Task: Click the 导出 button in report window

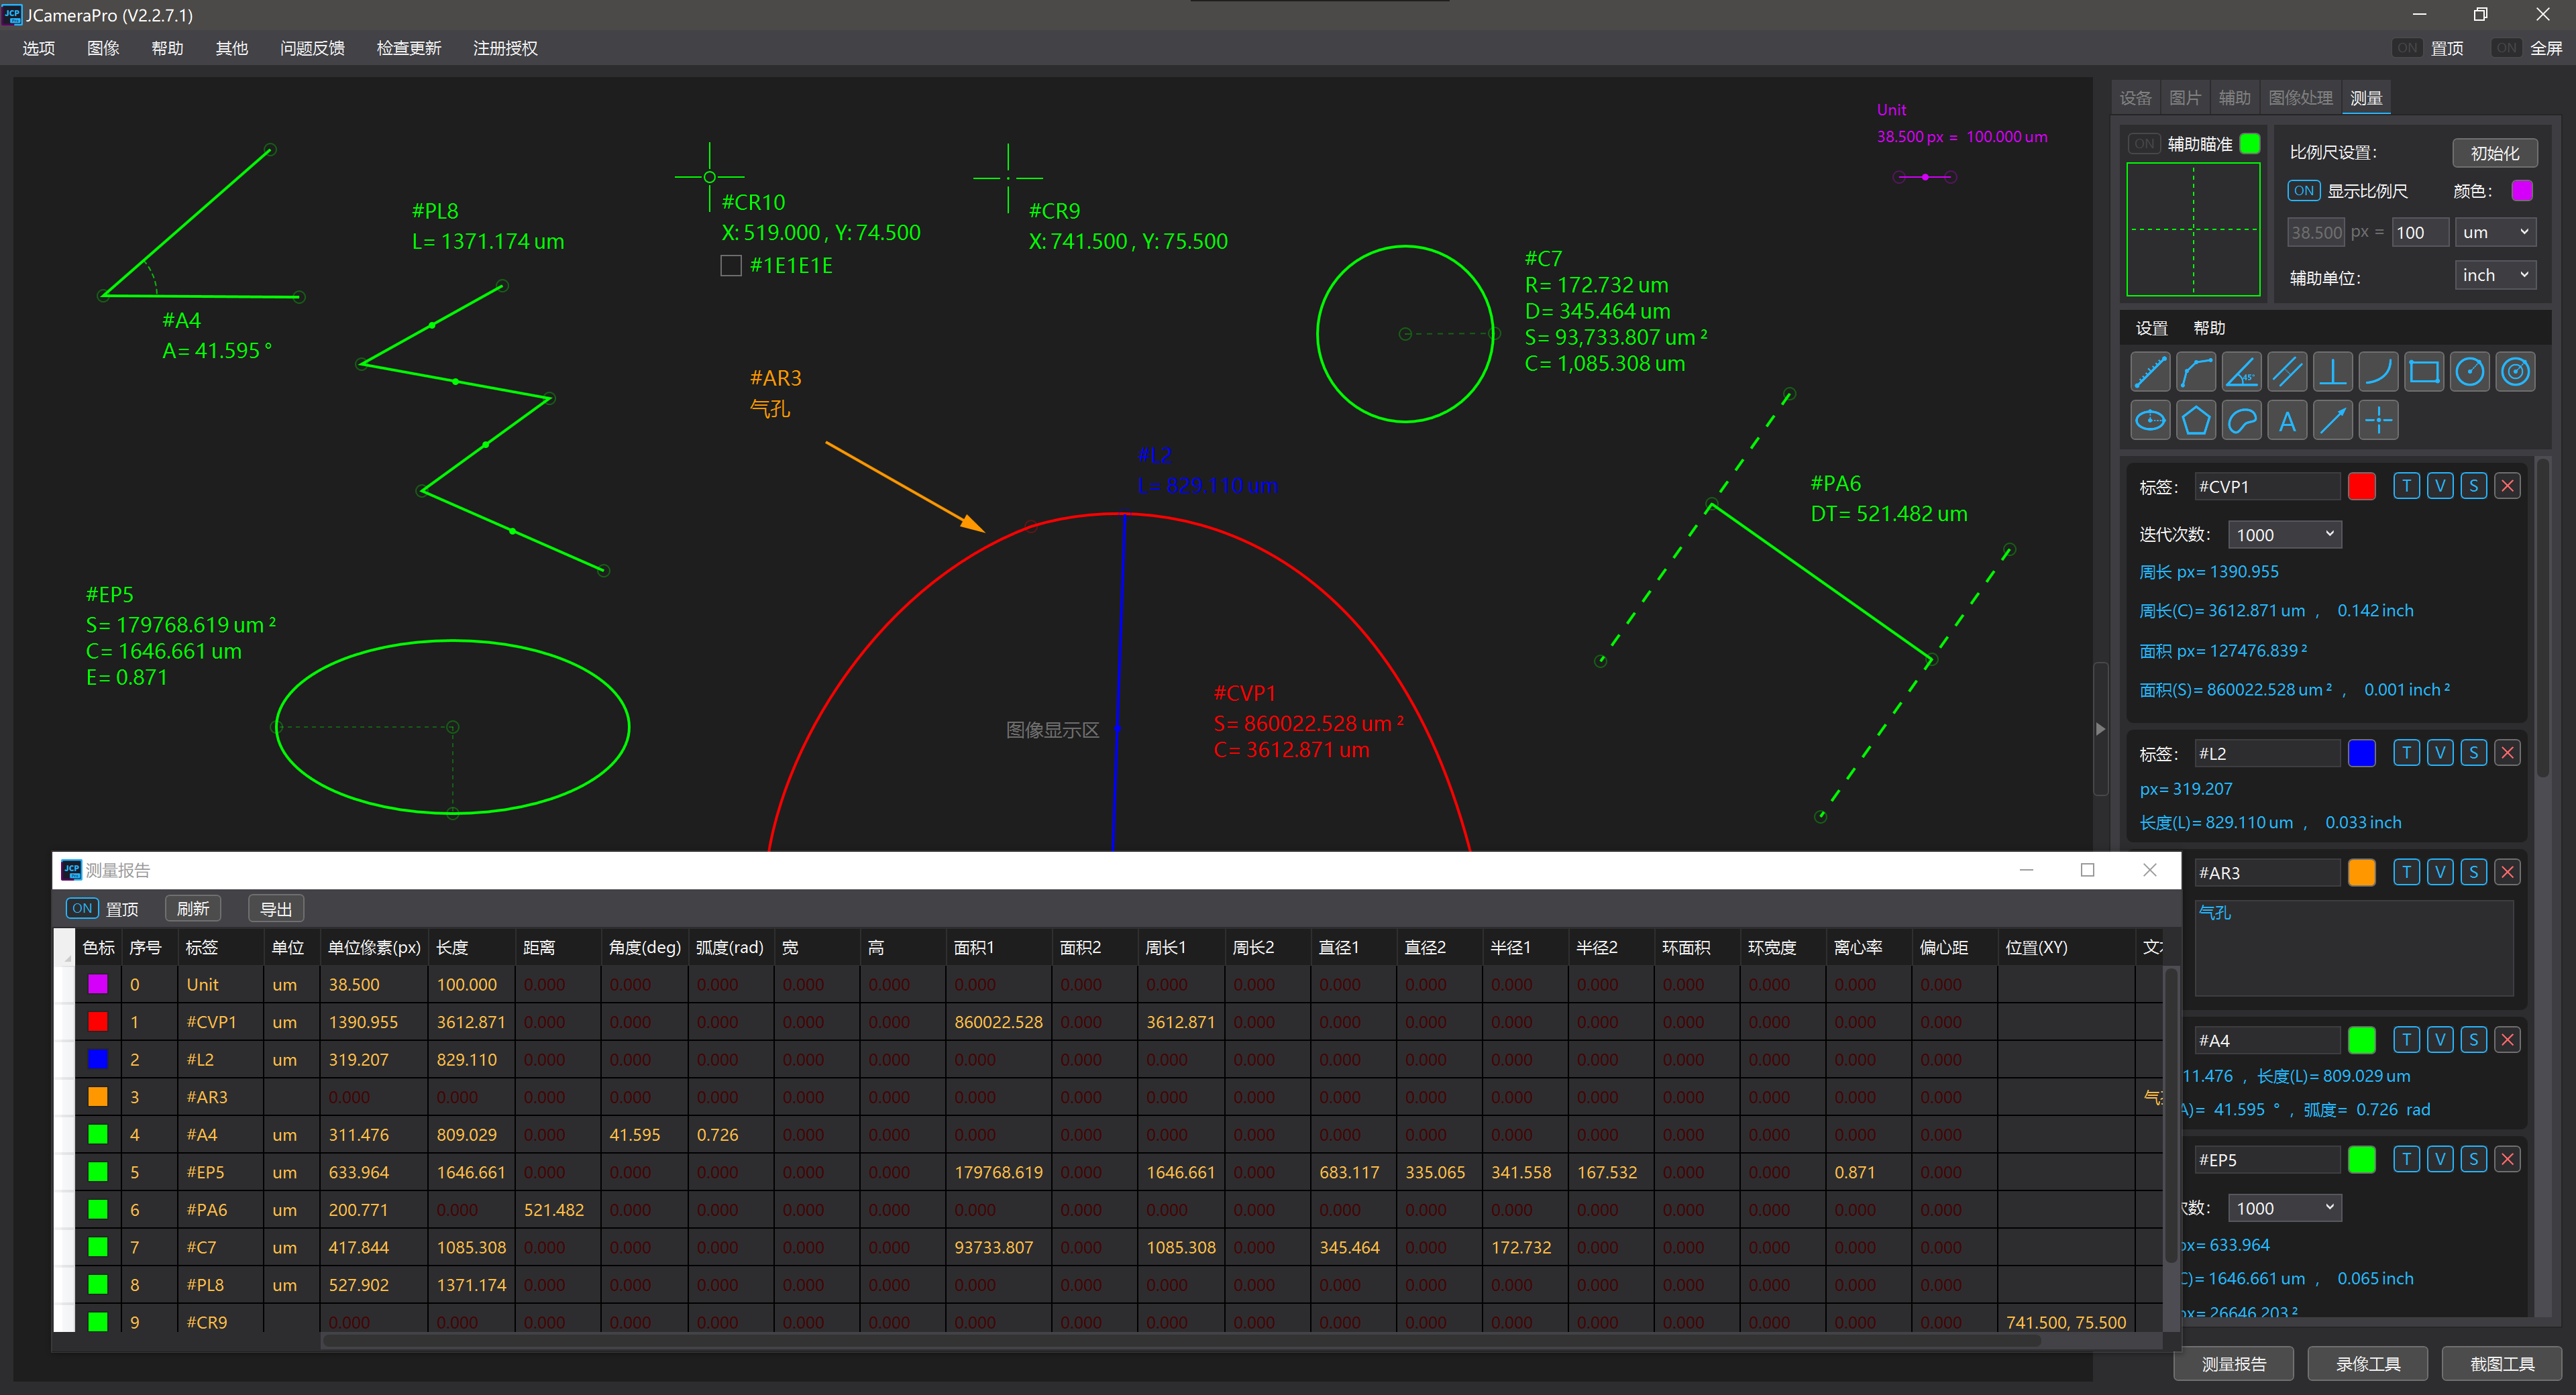Action: pos(275,908)
